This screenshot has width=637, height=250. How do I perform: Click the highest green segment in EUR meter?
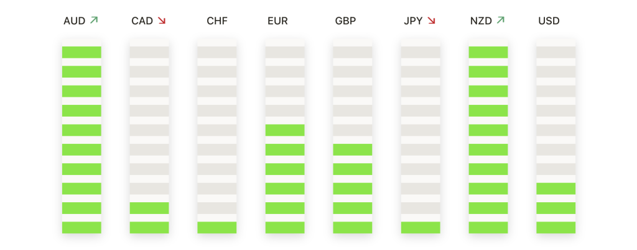point(285,130)
